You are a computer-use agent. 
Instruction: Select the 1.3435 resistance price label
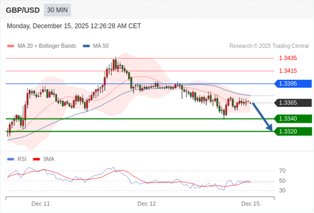[x=288, y=58]
